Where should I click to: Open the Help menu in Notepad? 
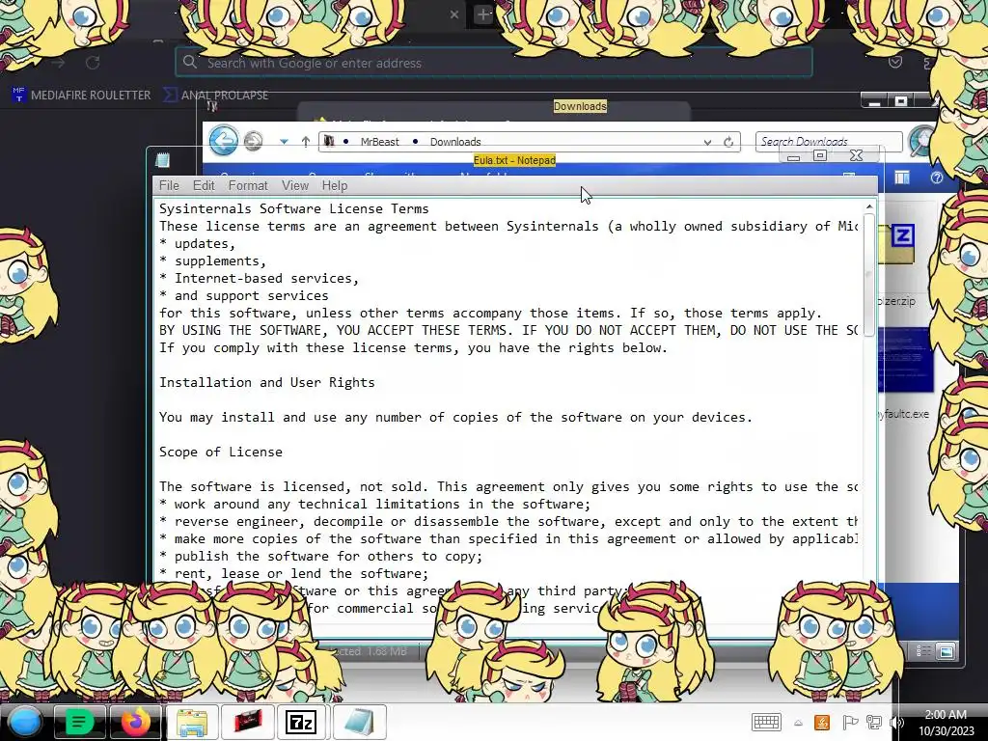coord(335,185)
